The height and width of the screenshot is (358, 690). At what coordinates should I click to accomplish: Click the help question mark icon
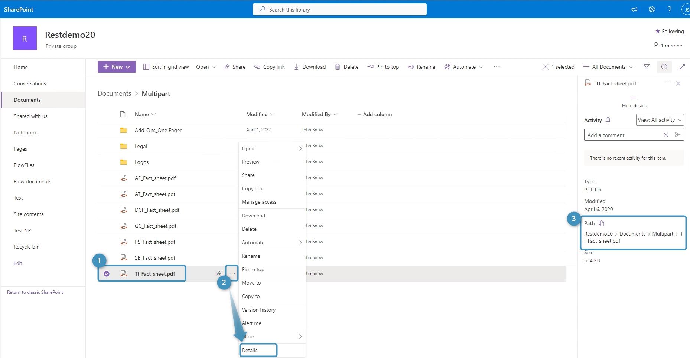point(669,9)
